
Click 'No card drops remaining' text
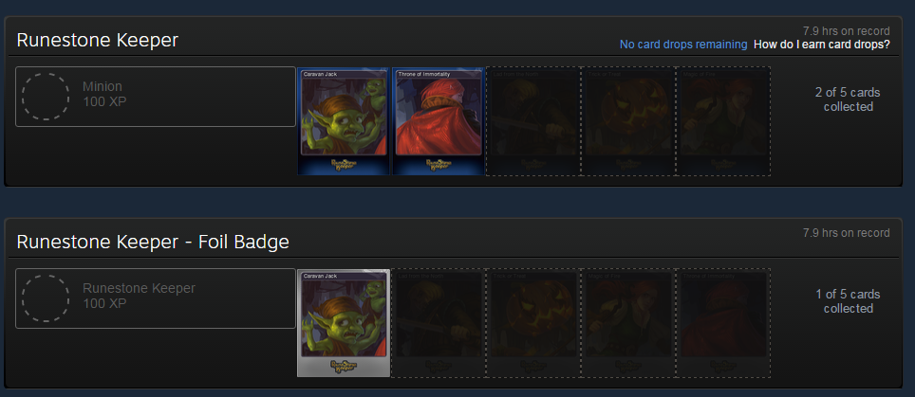[683, 45]
